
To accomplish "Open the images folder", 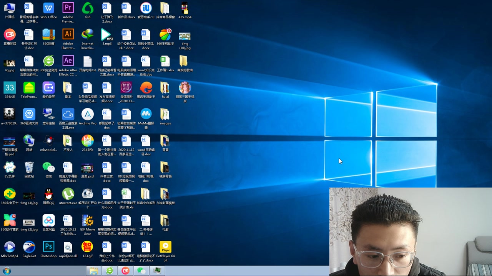I will (x=165, y=117).
